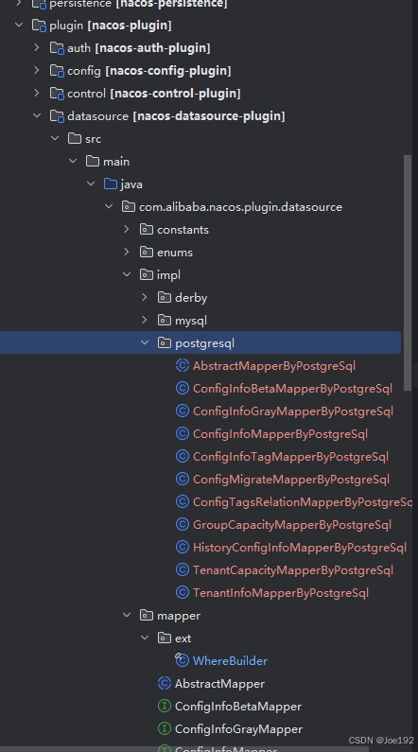418x752 pixels.
Task: Click the project tree vertical scrollbar
Action: (408, 272)
